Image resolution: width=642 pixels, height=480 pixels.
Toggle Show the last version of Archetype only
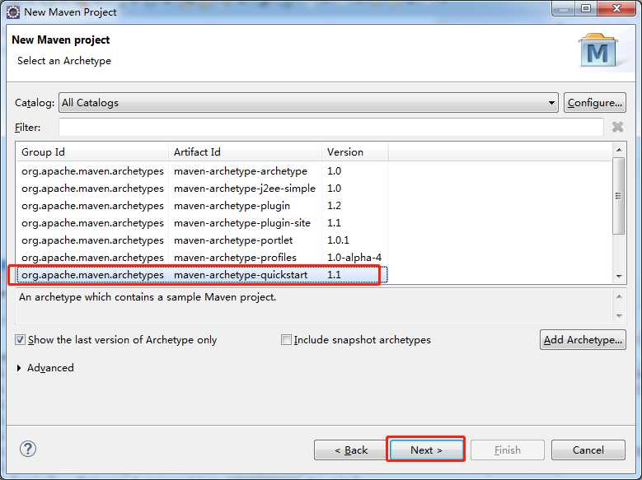[x=20, y=340]
